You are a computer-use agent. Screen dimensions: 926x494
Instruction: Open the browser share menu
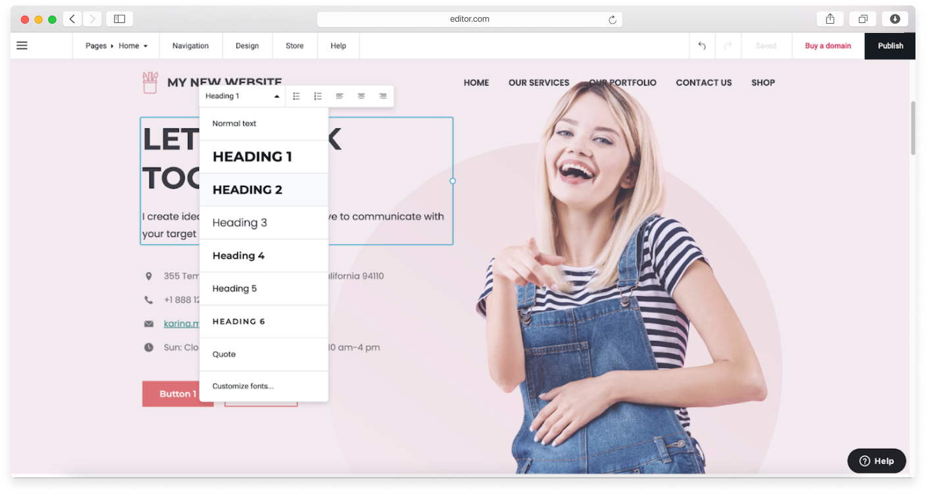831,19
